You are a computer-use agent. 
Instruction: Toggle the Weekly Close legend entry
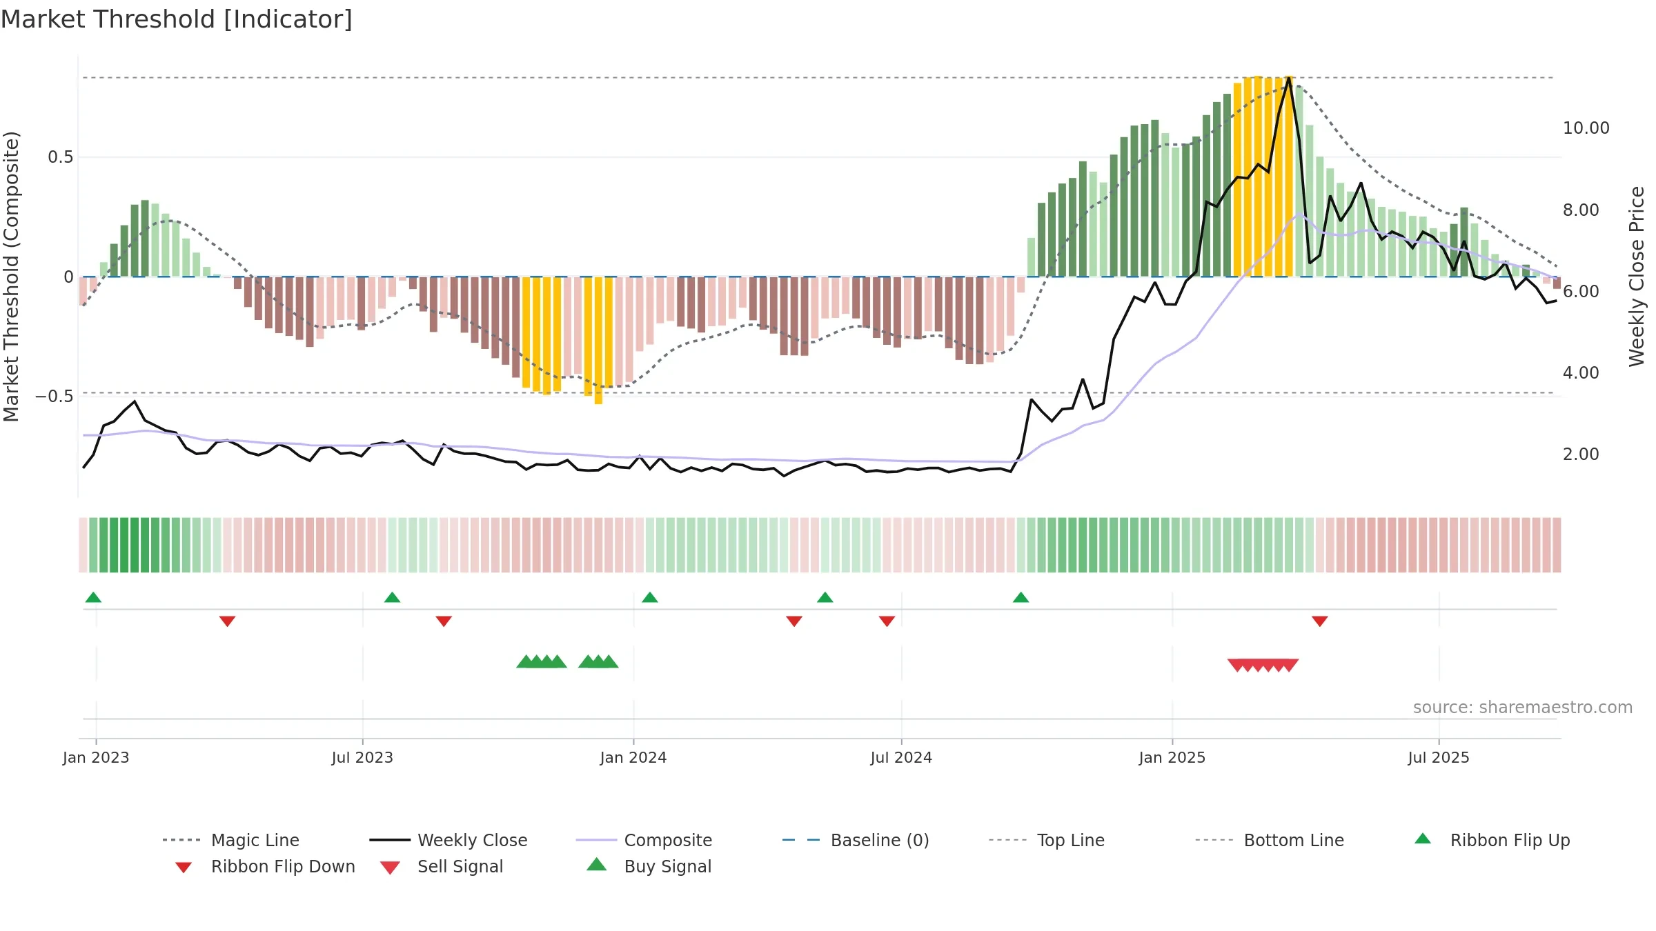pos(448,840)
